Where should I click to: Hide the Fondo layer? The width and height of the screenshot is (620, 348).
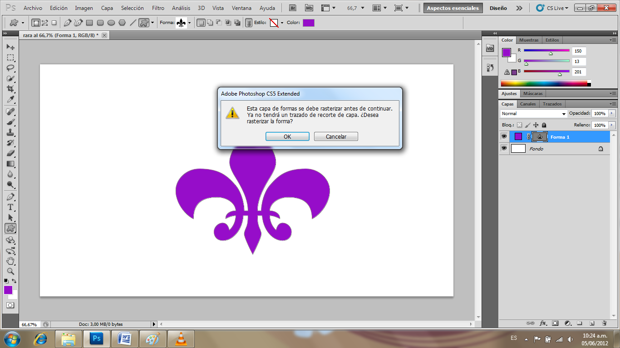[x=504, y=148]
